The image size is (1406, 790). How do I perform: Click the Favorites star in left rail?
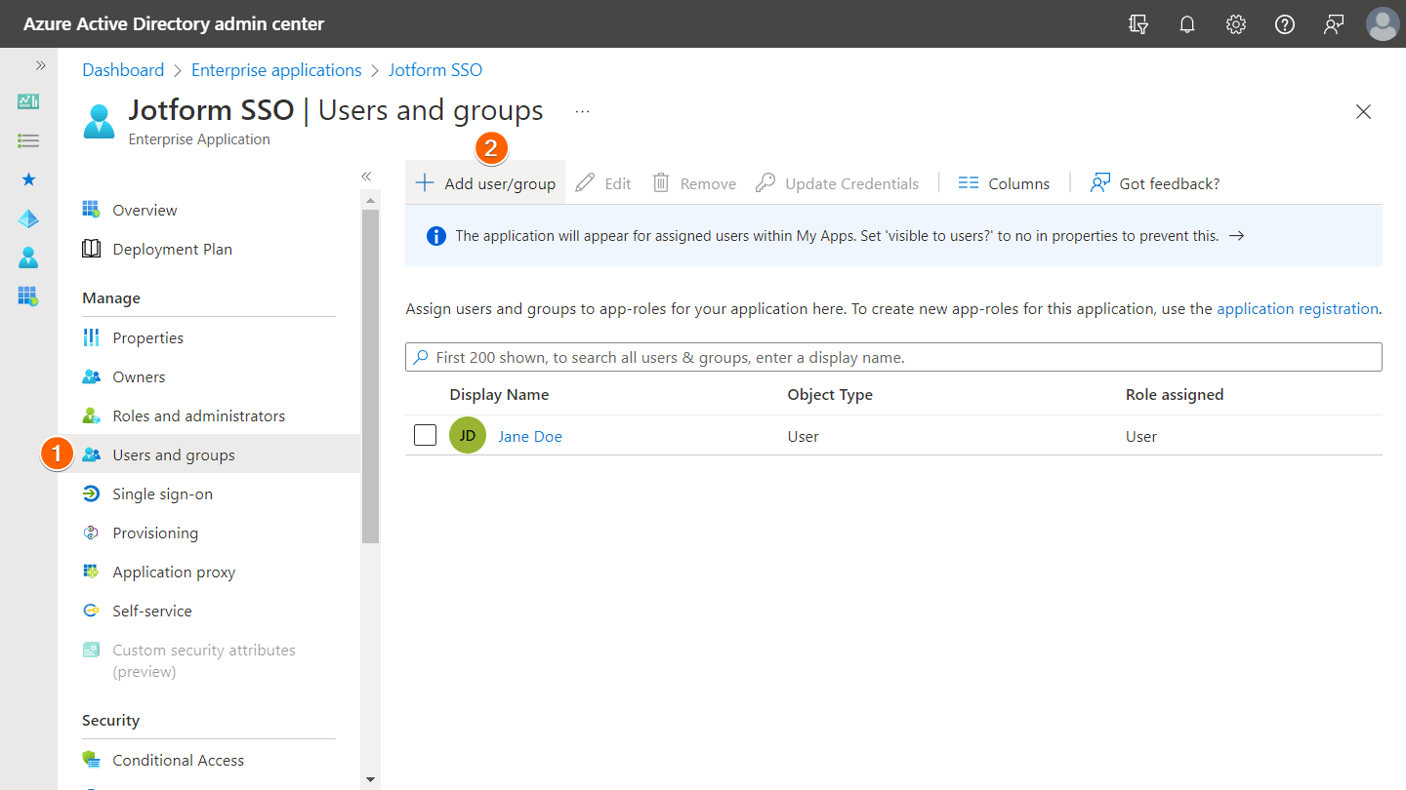tap(28, 179)
